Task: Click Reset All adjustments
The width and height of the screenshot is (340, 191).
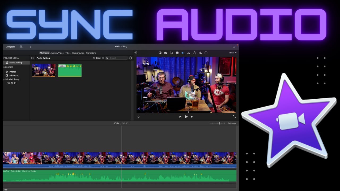Action: [233, 53]
